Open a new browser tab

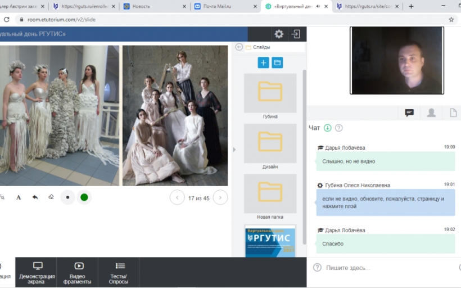coord(411,6)
